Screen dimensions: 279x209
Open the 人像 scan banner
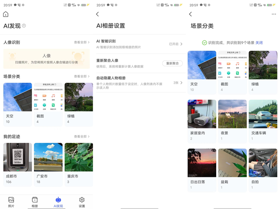[47, 59]
